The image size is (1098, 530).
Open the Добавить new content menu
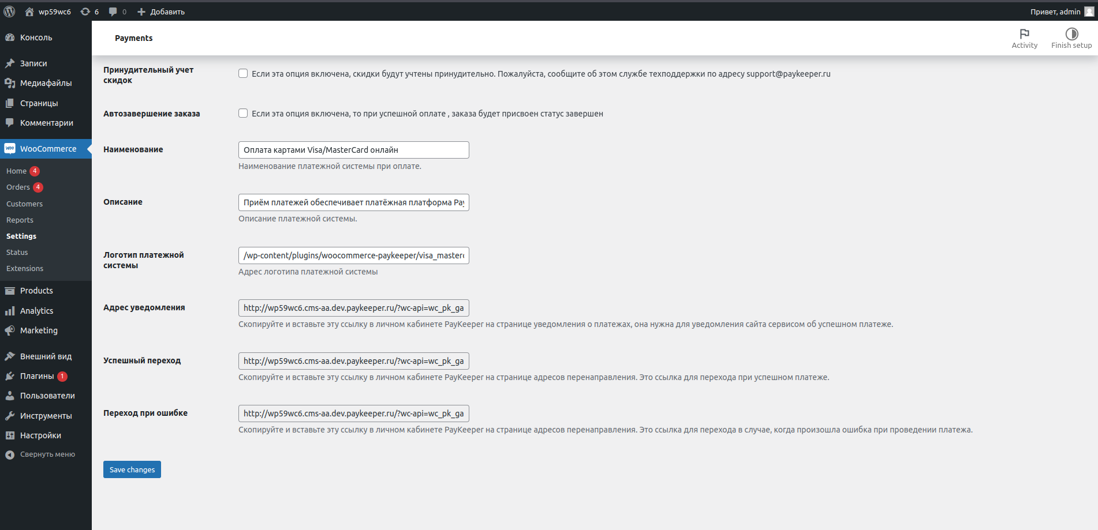click(161, 12)
